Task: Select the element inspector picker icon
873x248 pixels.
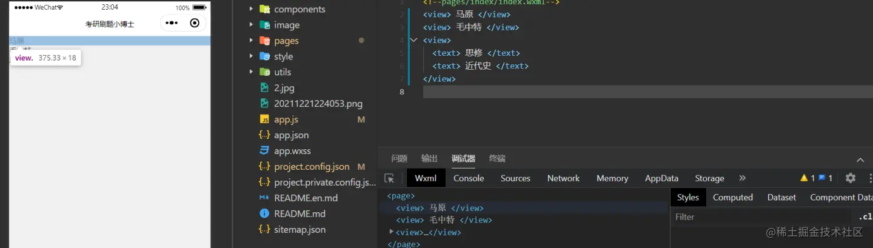Action: 390,178
